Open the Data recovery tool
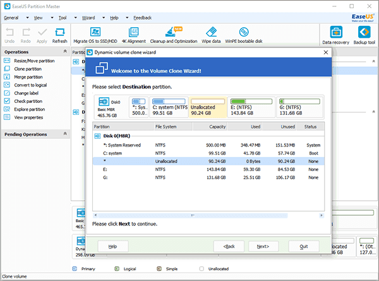Viewport: 379px width, 281px height. pyautogui.click(x=336, y=35)
